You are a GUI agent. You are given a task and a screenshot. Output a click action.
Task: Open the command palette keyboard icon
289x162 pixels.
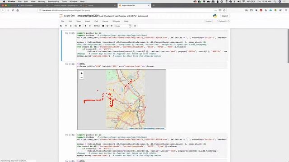point(135,26)
